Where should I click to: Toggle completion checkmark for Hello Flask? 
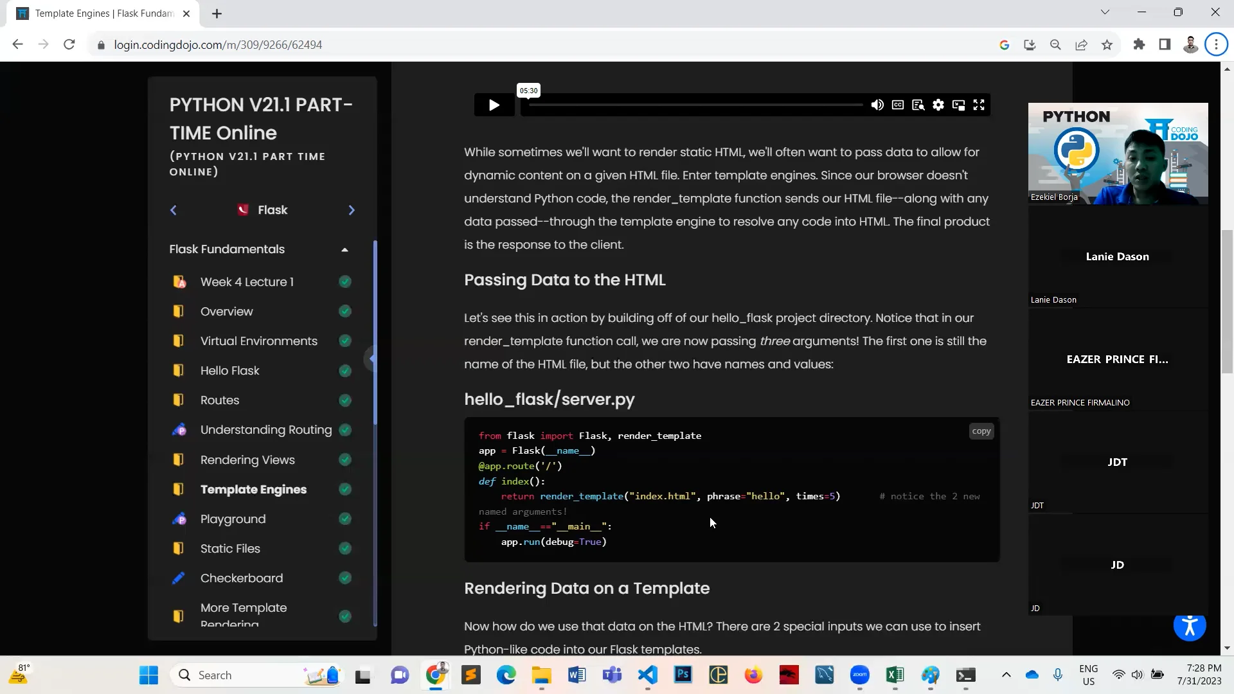(344, 370)
